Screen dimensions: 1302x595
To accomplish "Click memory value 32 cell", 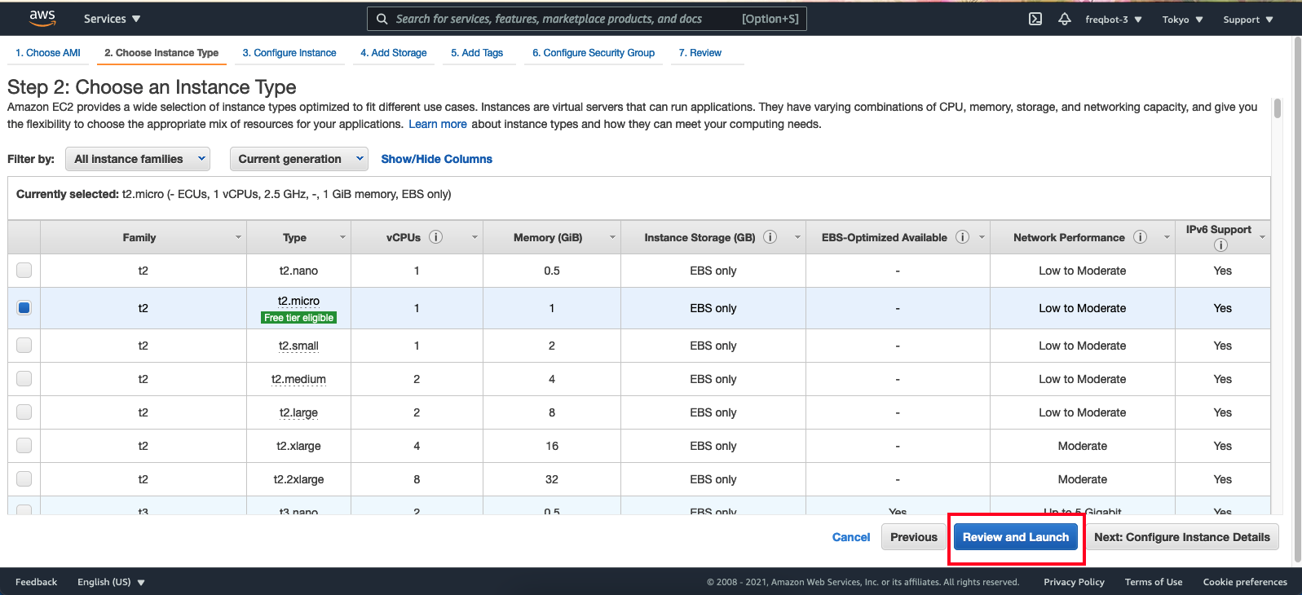I will pyautogui.click(x=552, y=479).
